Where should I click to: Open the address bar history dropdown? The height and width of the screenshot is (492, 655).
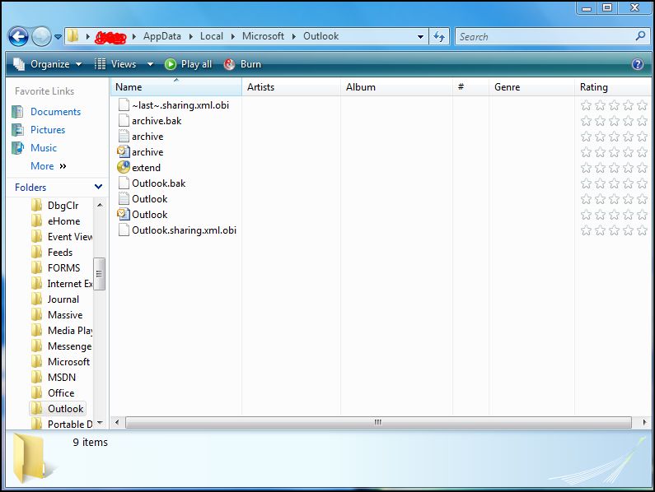coord(420,37)
